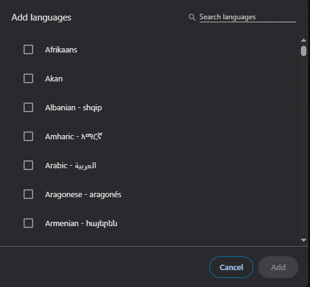
Task: Click the Afrikaans label text
Action: [61, 50]
